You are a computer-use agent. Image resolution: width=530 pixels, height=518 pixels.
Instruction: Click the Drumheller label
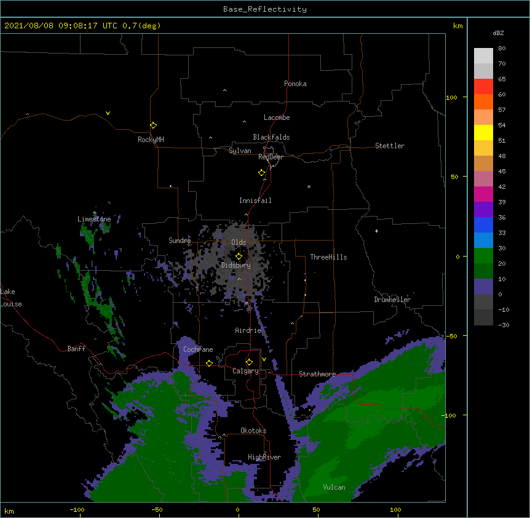point(392,300)
